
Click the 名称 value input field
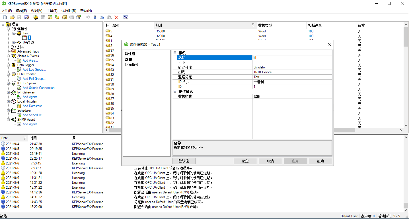pyautogui.click(x=292, y=58)
